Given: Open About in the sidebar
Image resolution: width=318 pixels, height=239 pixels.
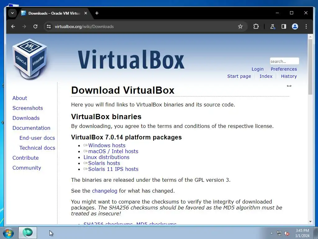Looking at the screenshot, I should pos(20,98).
